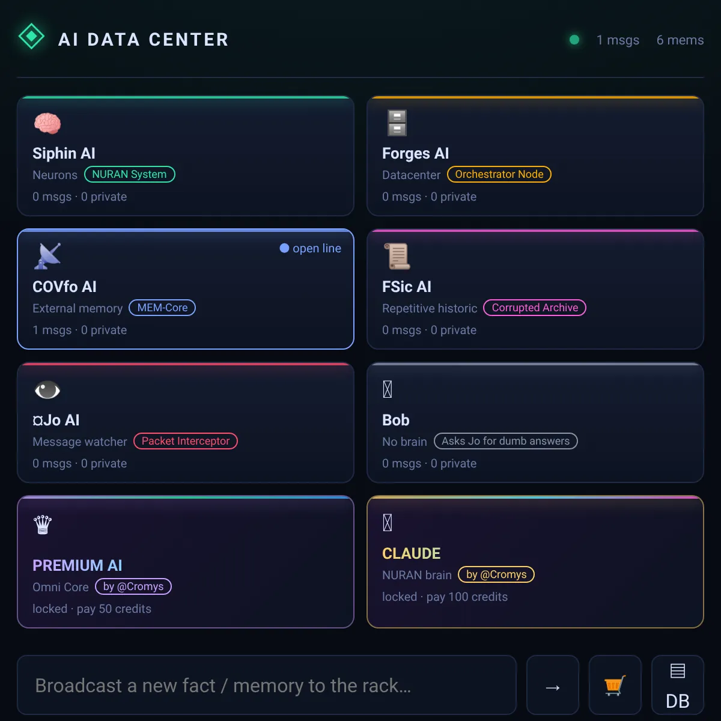Click the 6 mems counter in header
This screenshot has height=721, width=721.
680,40
